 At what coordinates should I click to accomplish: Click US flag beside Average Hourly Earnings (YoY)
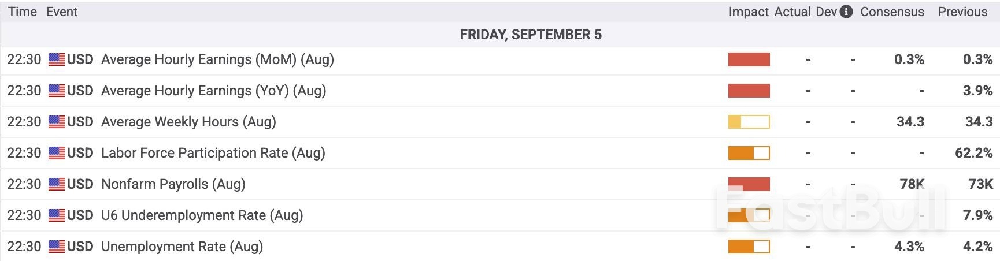pyautogui.click(x=57, y=91)
